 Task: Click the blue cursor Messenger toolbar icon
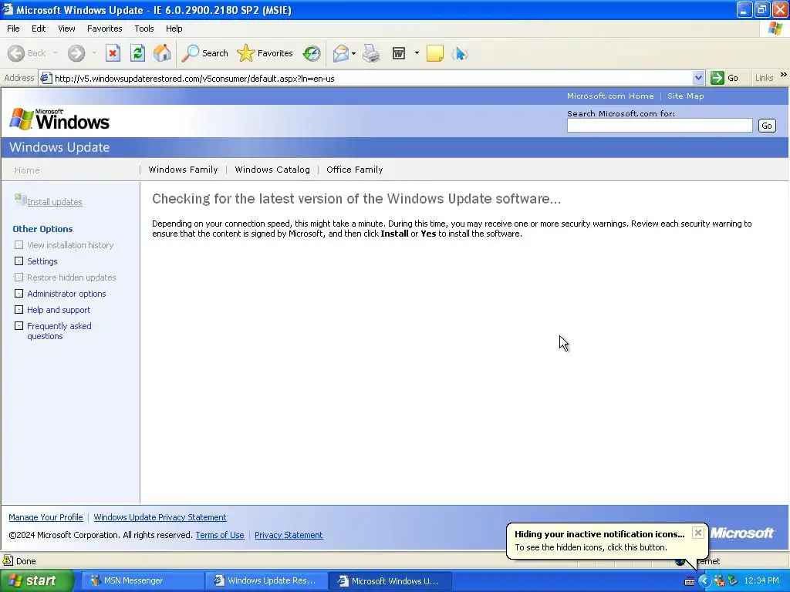click(x=460, y=53)
